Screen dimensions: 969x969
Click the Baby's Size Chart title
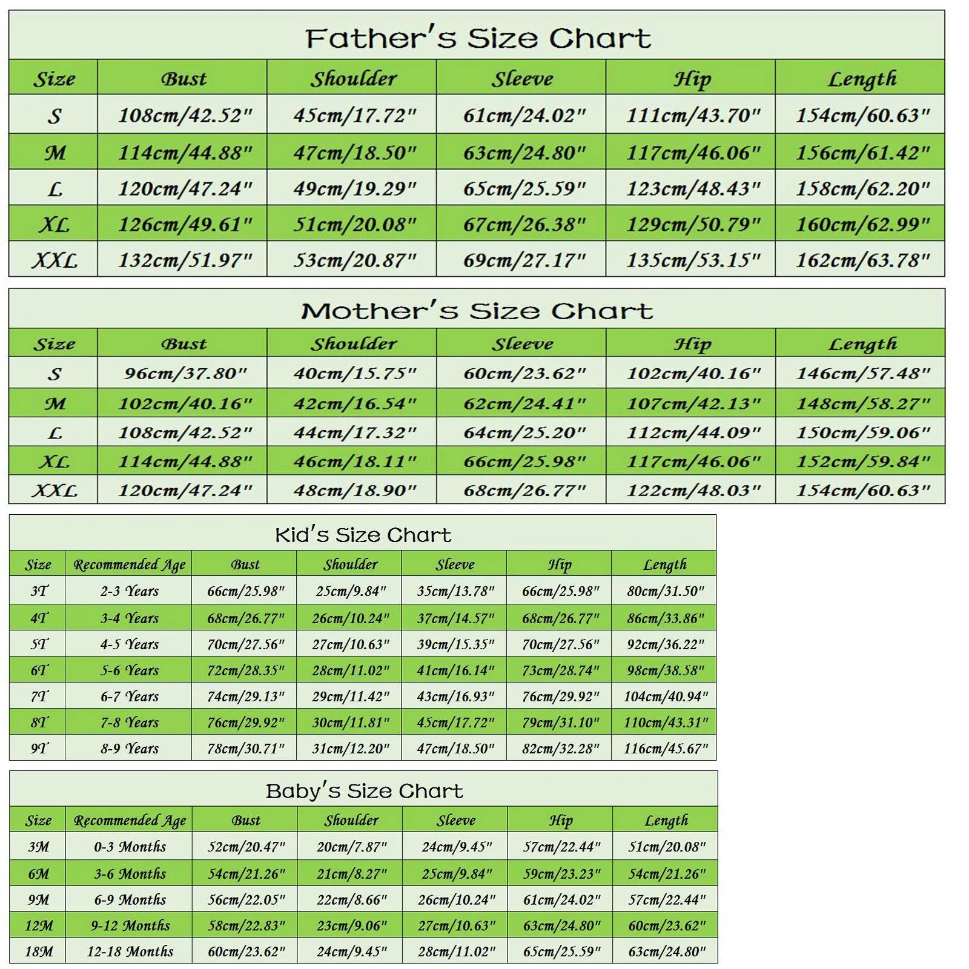[x=364, y=791]
